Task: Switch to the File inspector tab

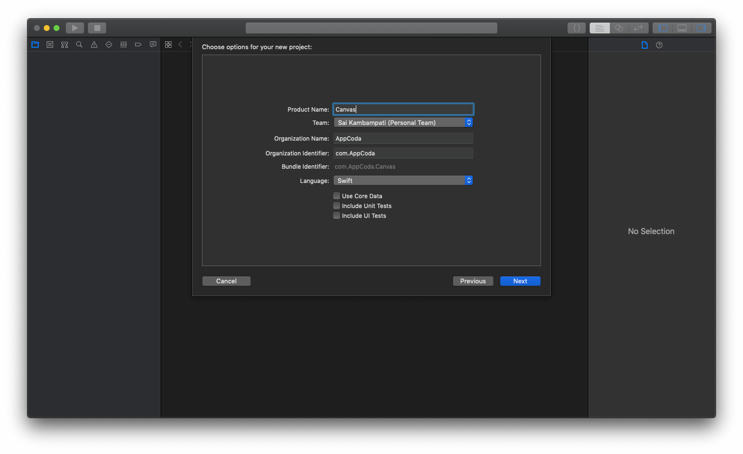Action: [x=644, y=45]
